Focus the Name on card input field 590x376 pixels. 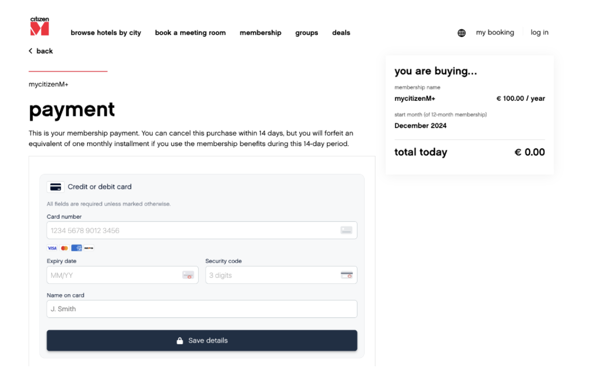pyautogui.click(x=202, y=309)
